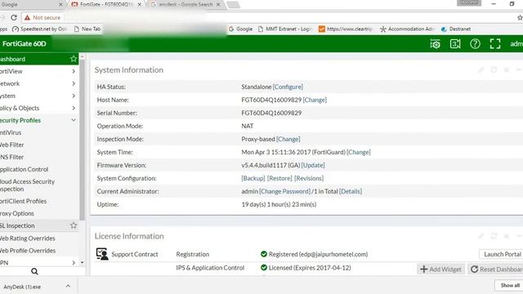The height and width of the screenshot is (294, 523).
Task: Open the AnyDesk (1).exe download
Action: click(x=22, y=287)
